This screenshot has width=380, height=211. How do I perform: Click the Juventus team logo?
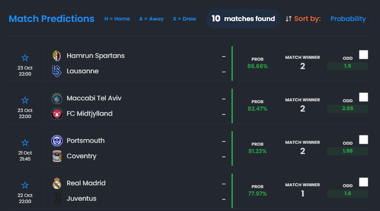click(x=57, y=199)
